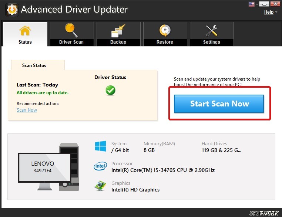This screenshot has width=282, height=217.
Task: Click the US flag language icon
Action: 251,4
